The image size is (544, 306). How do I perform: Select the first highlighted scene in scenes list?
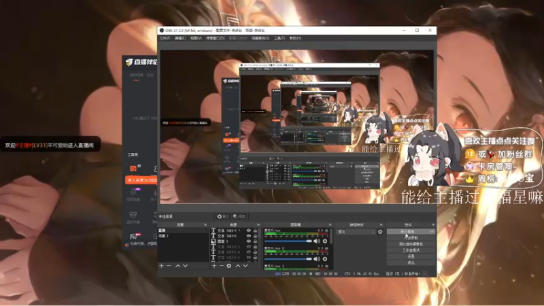pyautogui.click(x=183, y=231)
